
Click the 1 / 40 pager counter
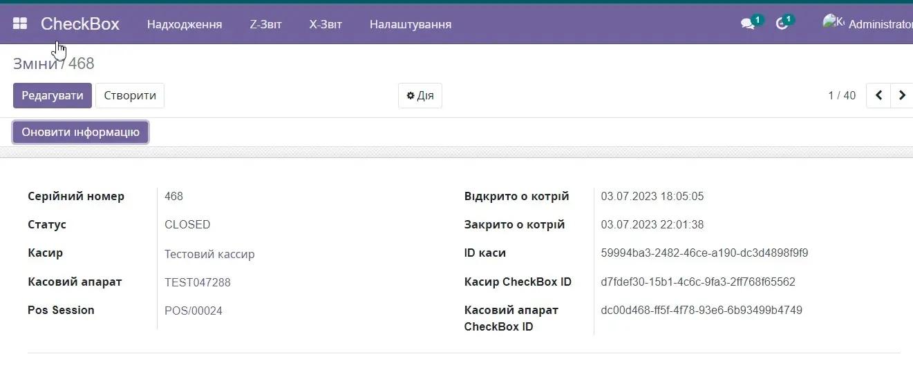pyautogui.click(x=842, y=95)
